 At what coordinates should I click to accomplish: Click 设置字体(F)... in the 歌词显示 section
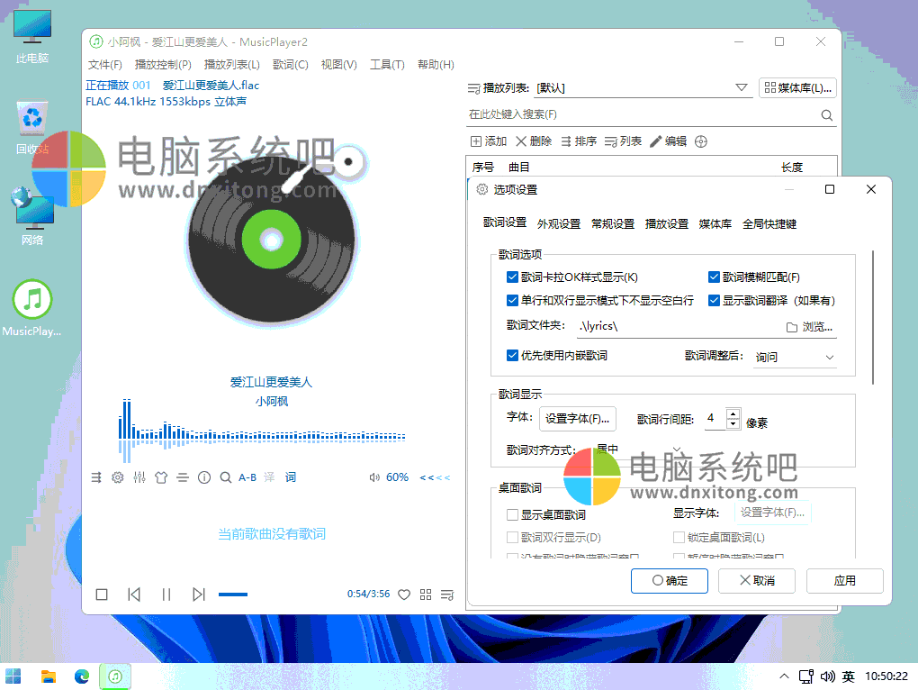(x=577, y=418)
